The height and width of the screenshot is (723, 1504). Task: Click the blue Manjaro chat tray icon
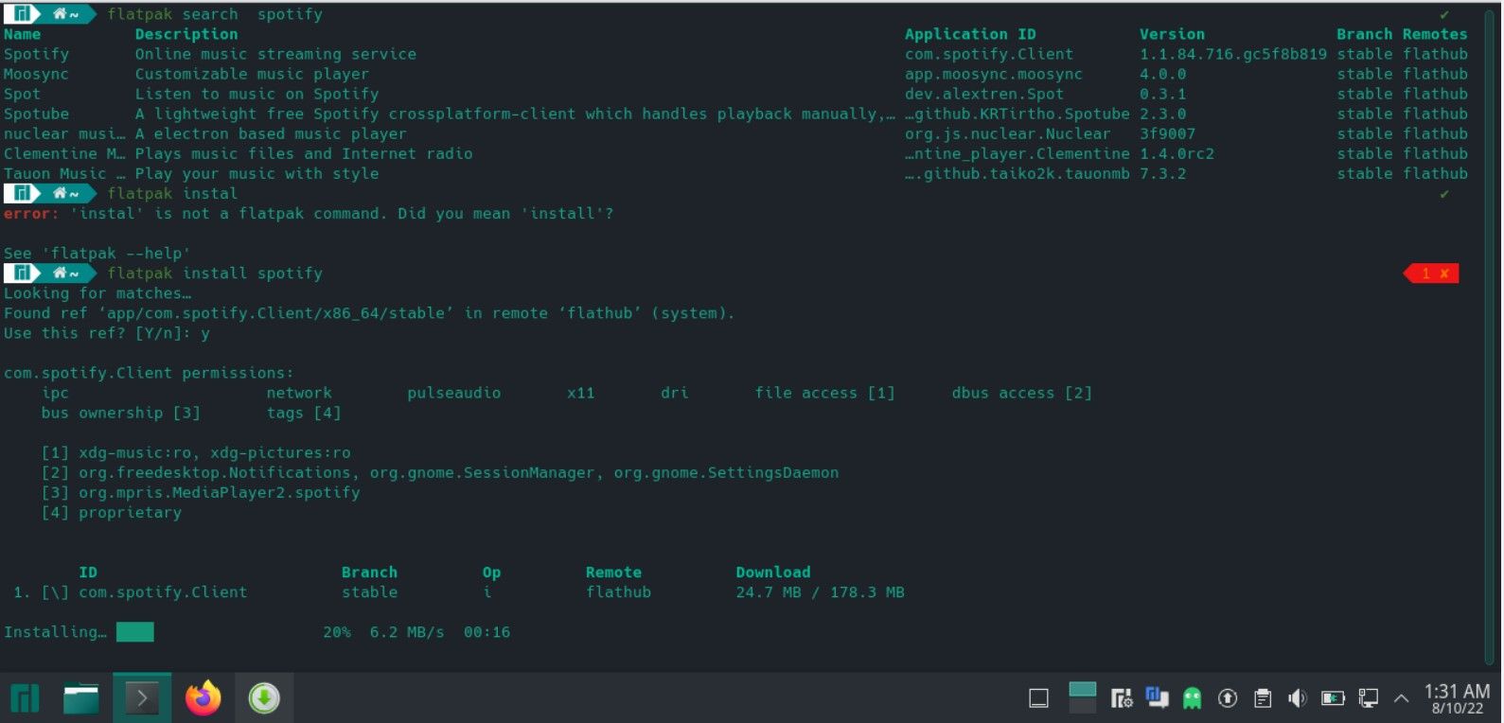click(1157, 697)
